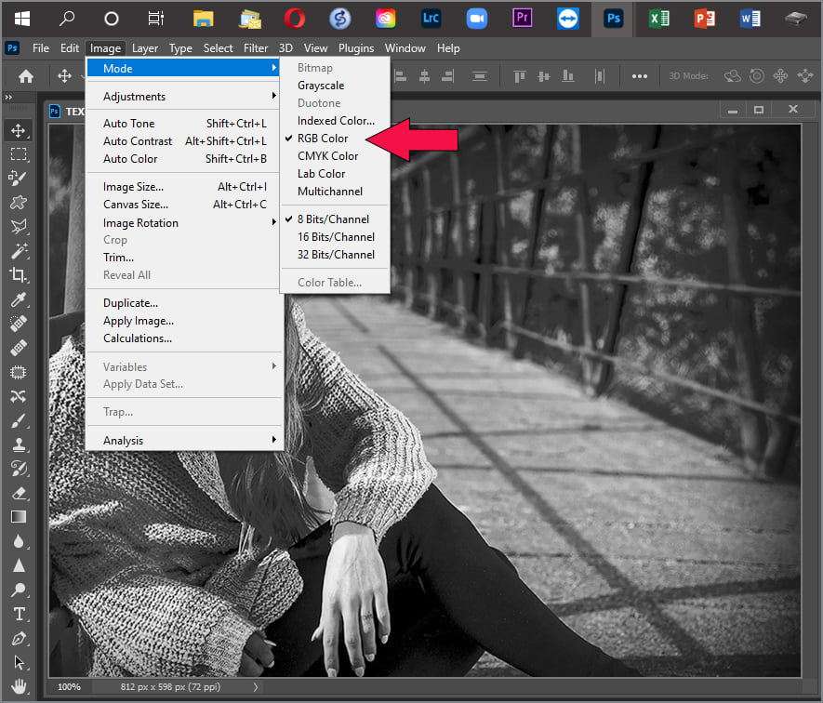This screenshot has width=823, height=703.
Task: Click the align top edges icon
Action: point(520,76)
